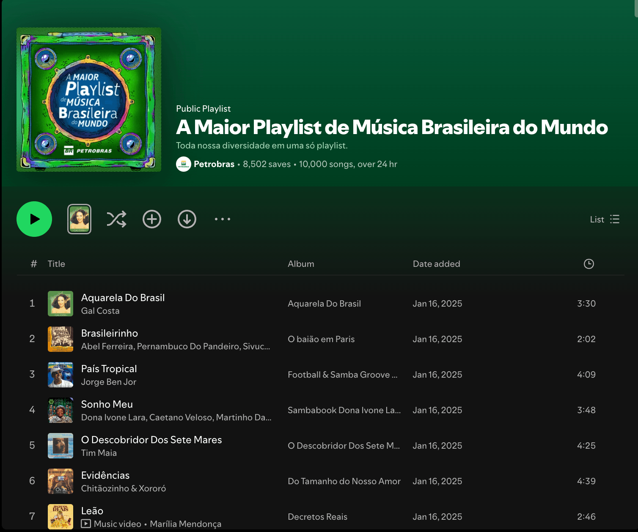
Task: Open artist Tim Maia
Action: tap(99, 453)
